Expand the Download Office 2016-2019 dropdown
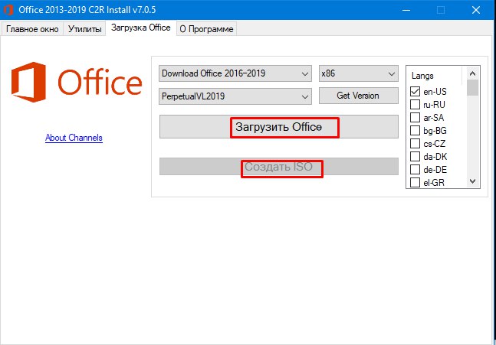 click(x=235, y=73)
